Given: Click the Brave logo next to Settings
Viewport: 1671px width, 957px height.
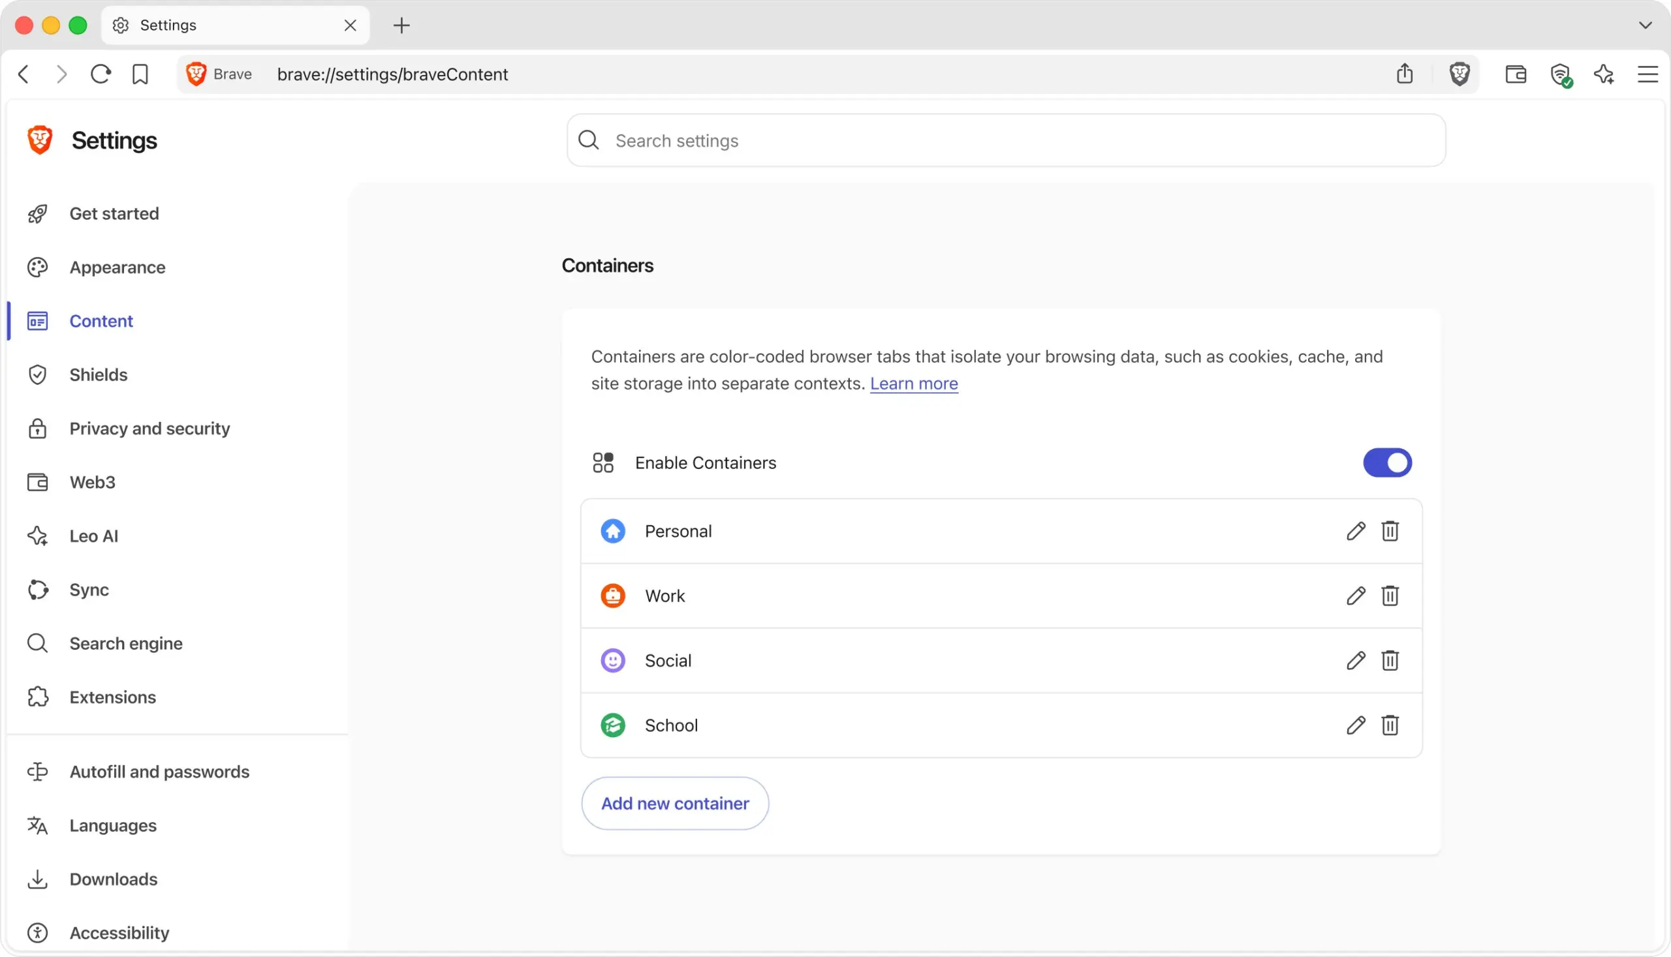Looking at the screenshot, I should pyautogui.click(x=39, y=140).
